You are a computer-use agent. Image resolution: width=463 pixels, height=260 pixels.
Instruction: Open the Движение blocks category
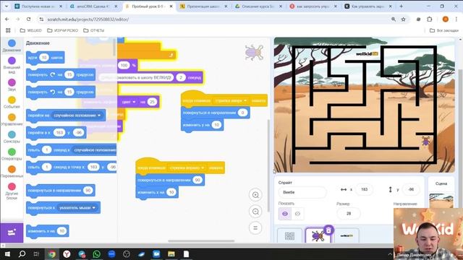12,45
